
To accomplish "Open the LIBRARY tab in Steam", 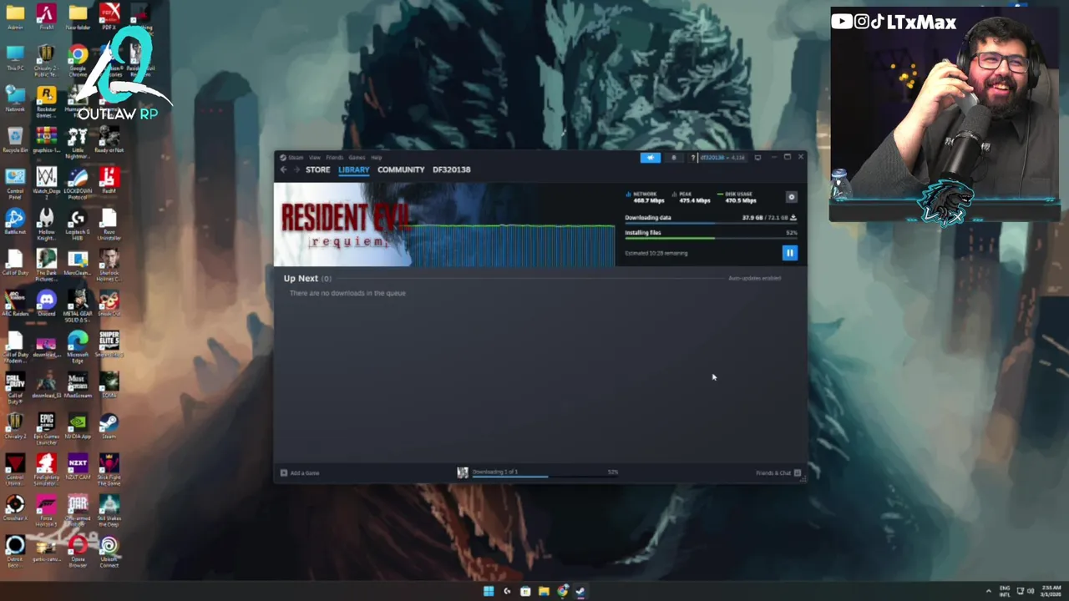I will click(353, 169).
